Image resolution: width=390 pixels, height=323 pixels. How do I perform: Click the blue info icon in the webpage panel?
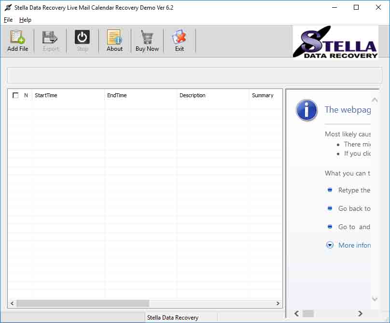tap(306, 110)
